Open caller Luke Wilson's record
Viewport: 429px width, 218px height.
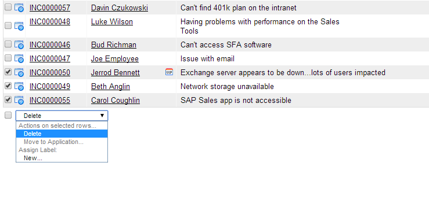coord(112,22)
